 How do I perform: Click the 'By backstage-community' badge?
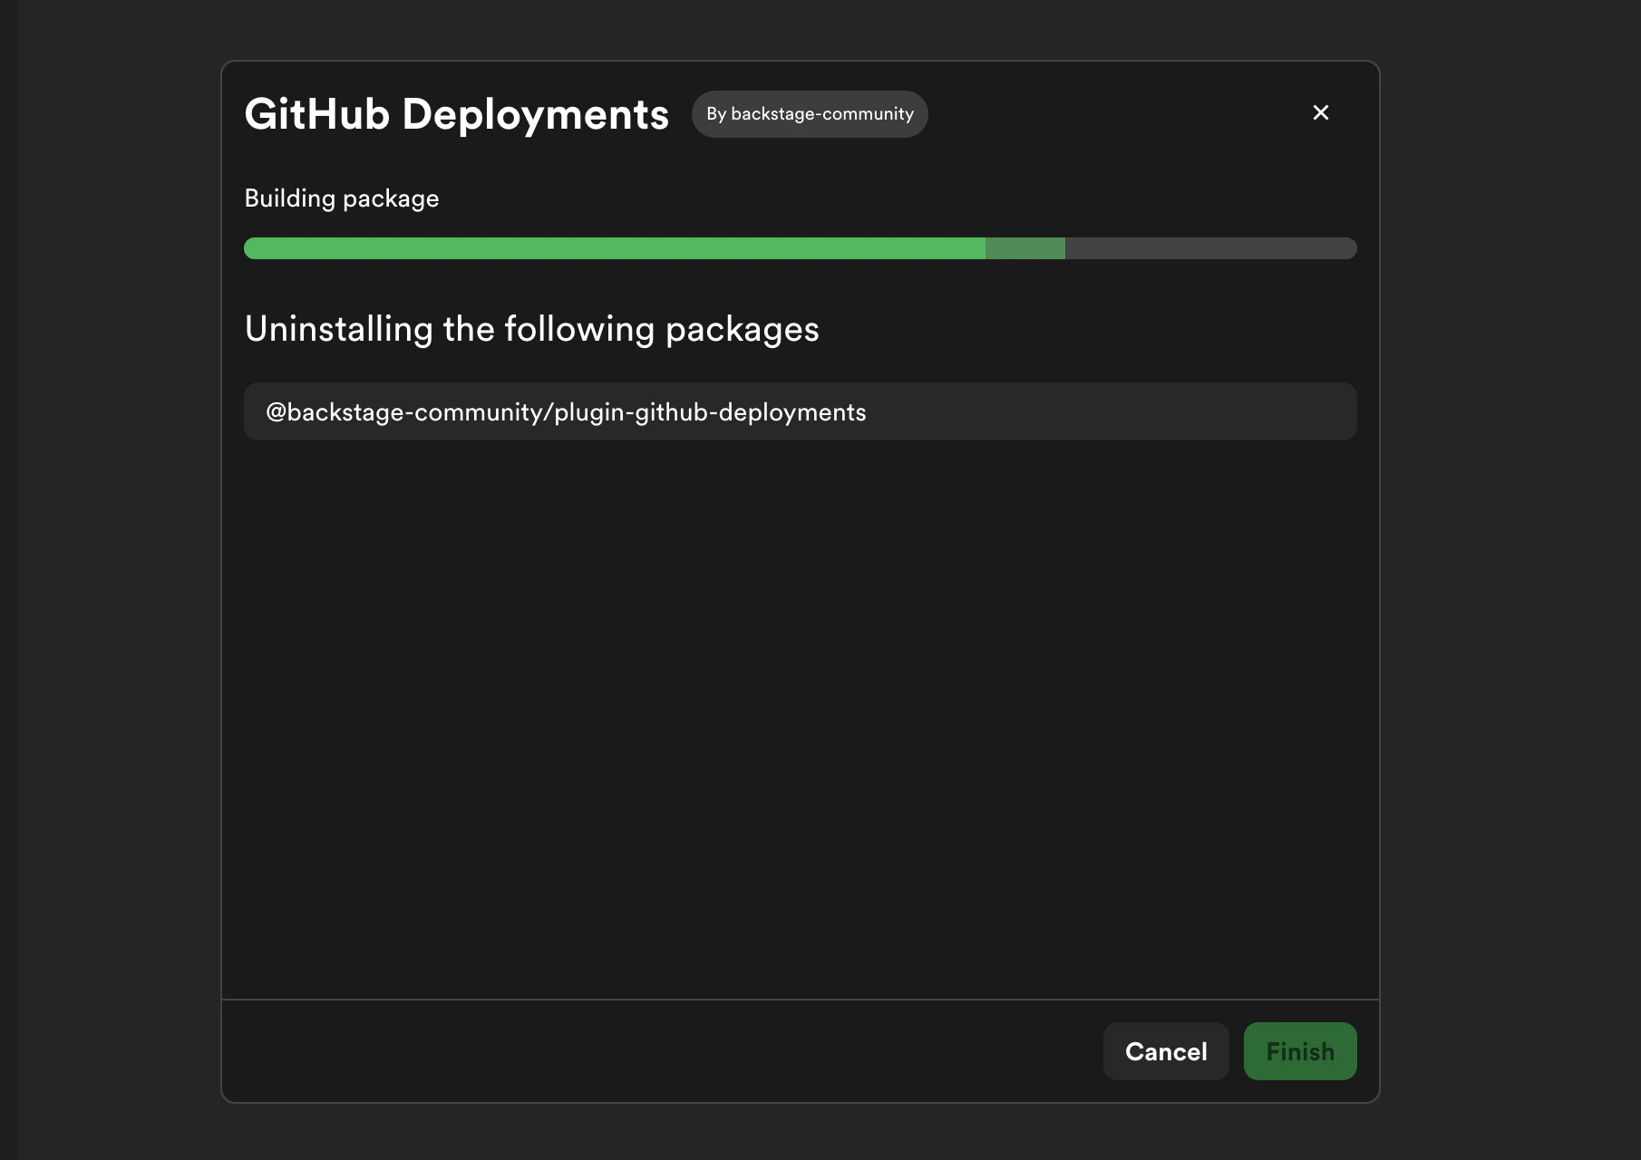click(x=810, y=114)
